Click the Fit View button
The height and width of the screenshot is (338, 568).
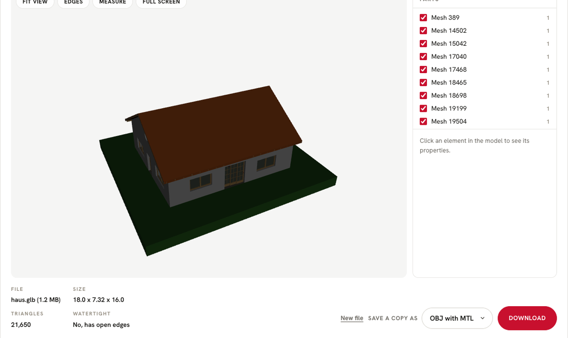35,2
